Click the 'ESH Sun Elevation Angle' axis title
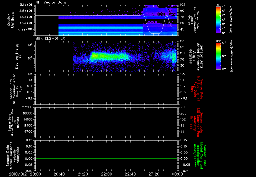256x177 pixels. (x=193, y=20)
